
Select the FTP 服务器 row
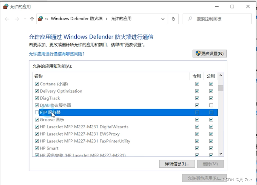coord(125,112)
